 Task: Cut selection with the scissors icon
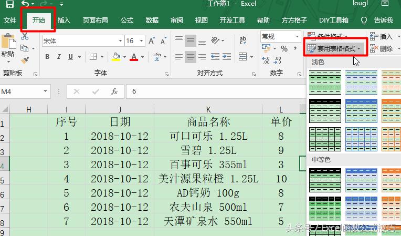click(25, 36)
